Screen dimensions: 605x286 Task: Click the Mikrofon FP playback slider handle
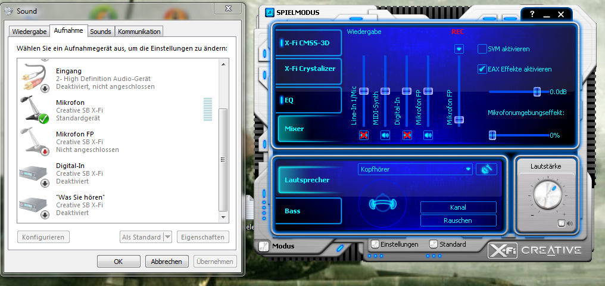(428, 91)
